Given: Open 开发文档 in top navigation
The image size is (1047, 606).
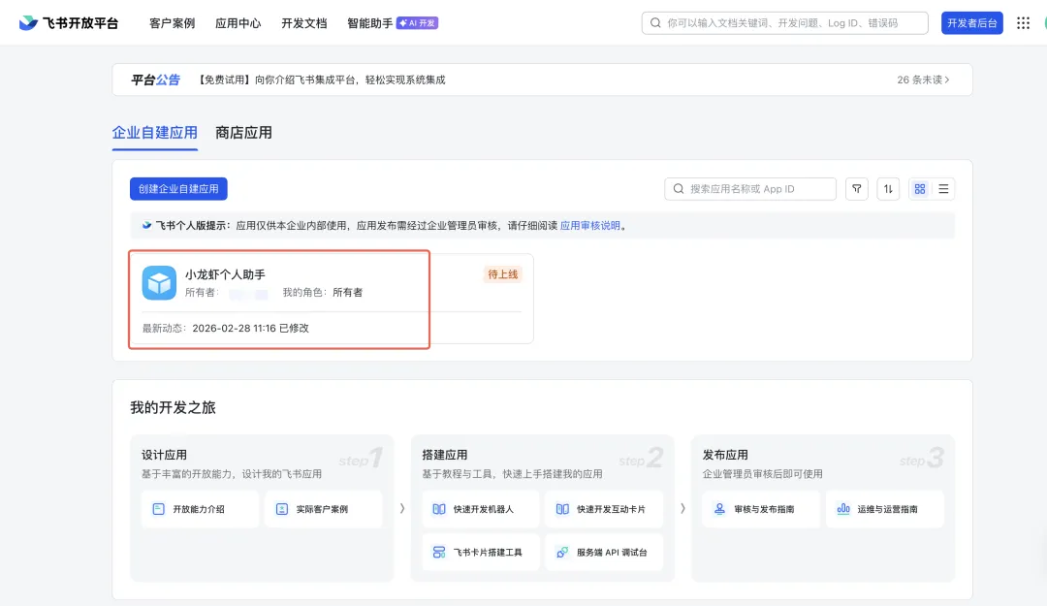Looking at the screenshot, I should [303, 23].
